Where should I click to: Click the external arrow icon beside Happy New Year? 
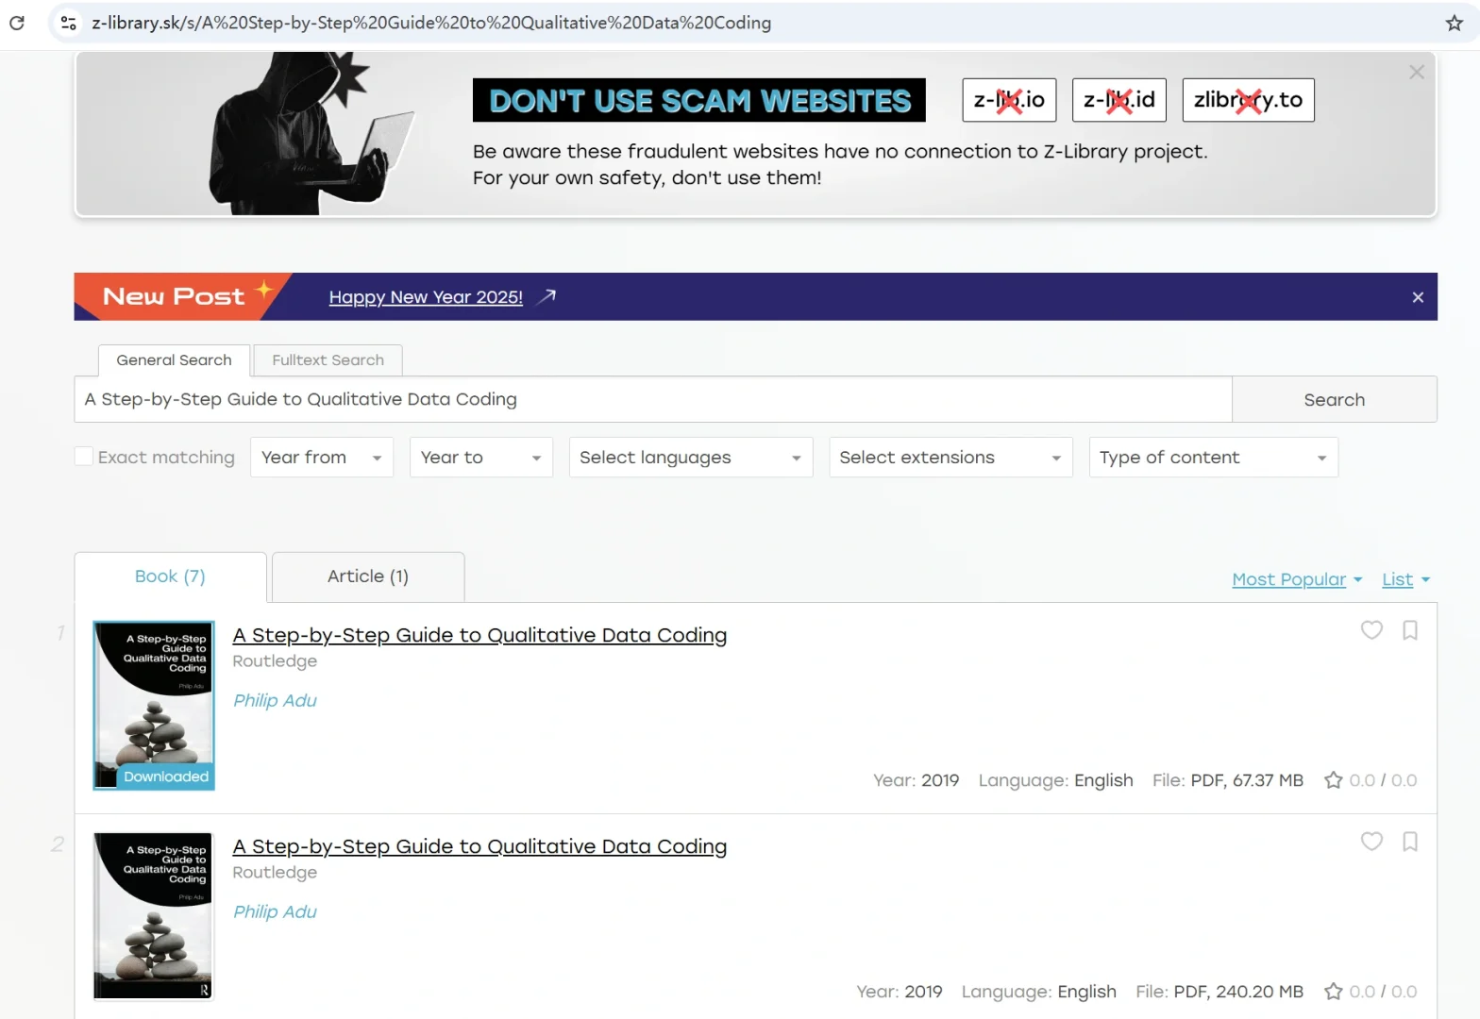(547, 296)
